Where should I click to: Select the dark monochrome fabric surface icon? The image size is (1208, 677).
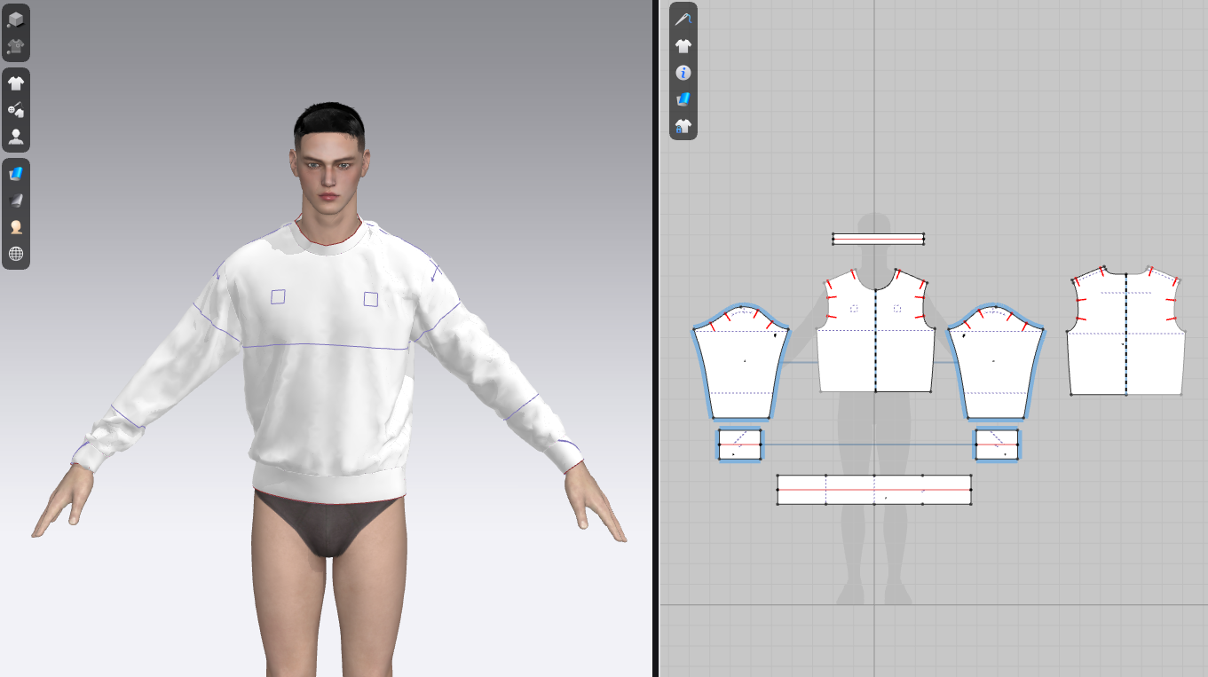(16, 201)
